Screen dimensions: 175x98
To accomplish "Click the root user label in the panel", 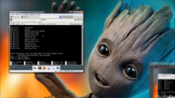I will [81, 17].
